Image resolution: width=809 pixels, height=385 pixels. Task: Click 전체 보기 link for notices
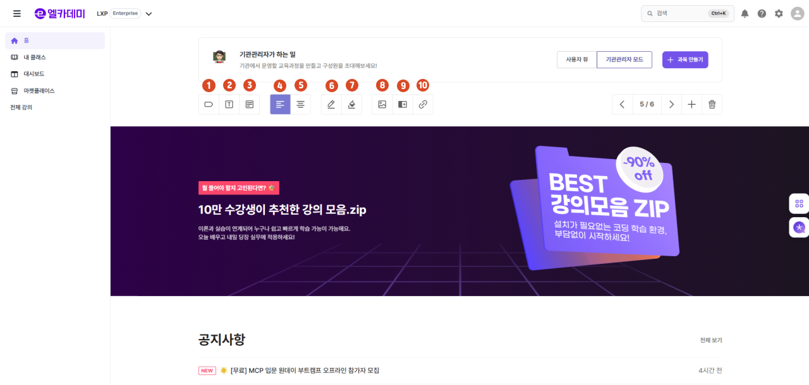(x=710, y=340)
